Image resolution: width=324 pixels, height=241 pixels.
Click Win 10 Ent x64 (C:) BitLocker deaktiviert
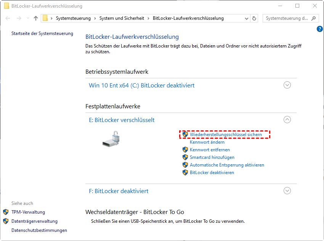click(141, 85)
